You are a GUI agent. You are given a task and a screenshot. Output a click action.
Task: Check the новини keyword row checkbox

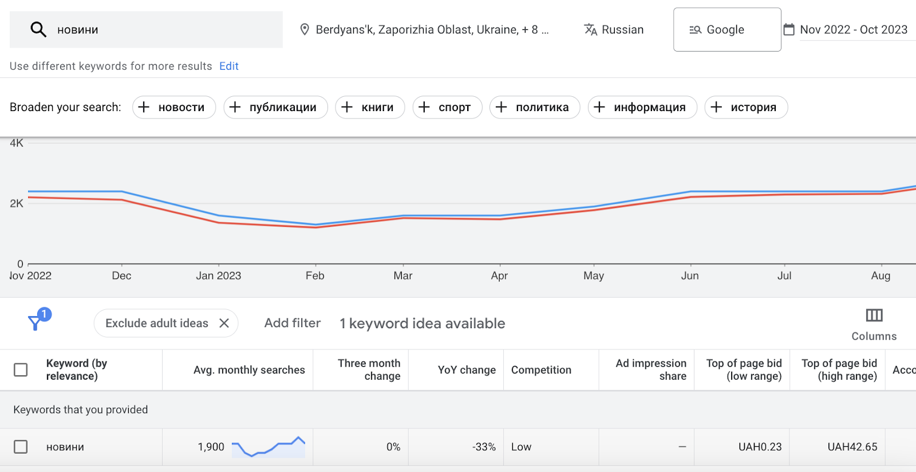[21, 447]
